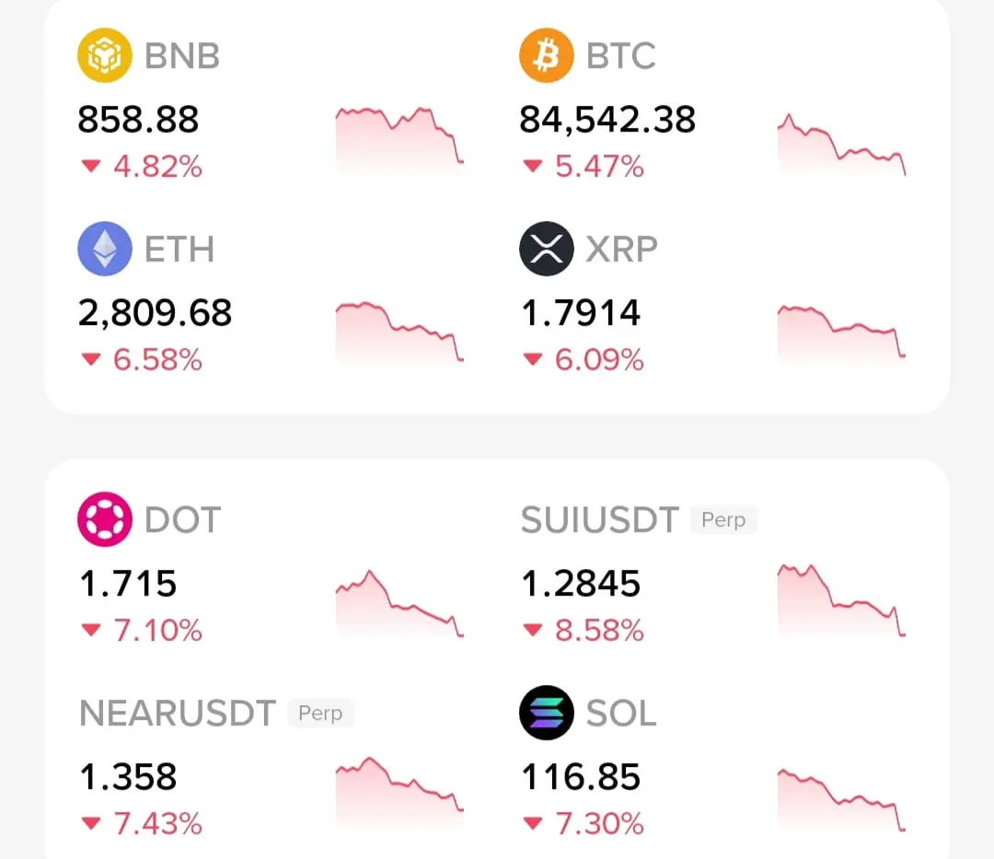Tap the Bitcoin orange logo icon
Image resolution: width=994 pixels, height=859 pixels.
click(x=547, y=55)
